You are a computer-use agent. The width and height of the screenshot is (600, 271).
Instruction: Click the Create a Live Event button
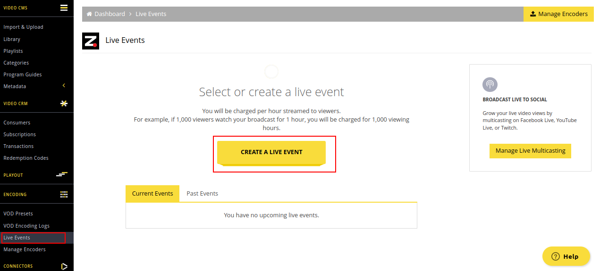click(x=271, y=152)
